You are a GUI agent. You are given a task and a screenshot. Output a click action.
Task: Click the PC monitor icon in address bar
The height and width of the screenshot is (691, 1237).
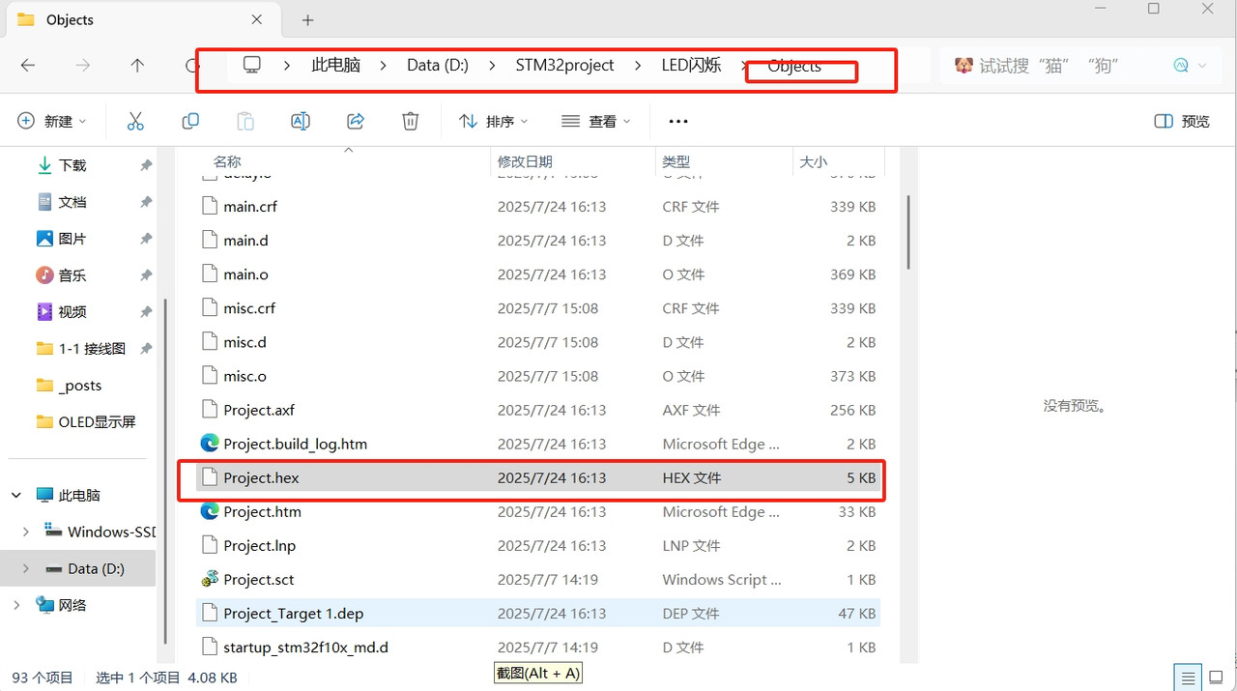point(252,65)
